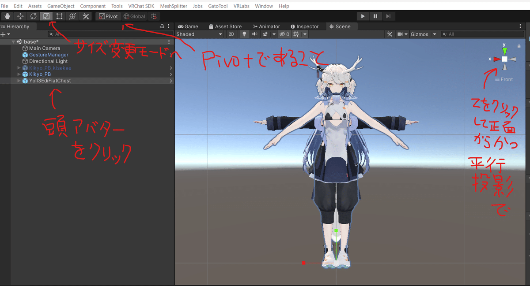Switch to the Asset Store tab
Viewport: 530px width, 286px height.
coord(225,26)
